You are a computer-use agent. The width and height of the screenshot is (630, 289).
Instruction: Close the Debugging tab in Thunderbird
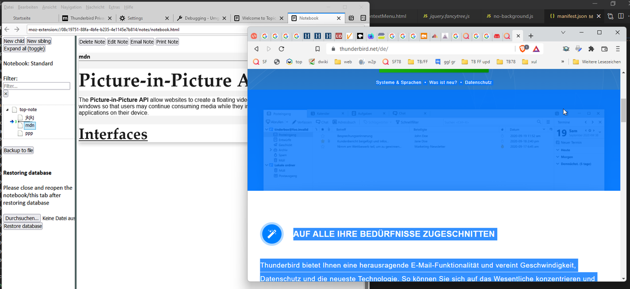tap(225, 18)
